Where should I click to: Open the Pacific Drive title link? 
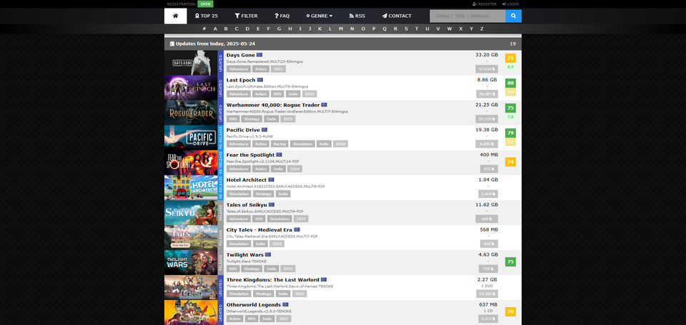click(x=243, y=130)
